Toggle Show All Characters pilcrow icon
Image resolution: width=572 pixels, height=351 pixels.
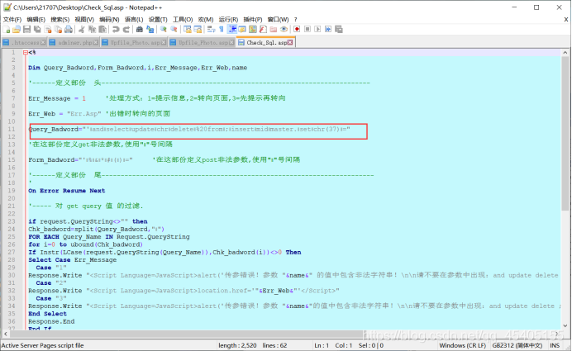pyautogui.click(x=221, y=29)
